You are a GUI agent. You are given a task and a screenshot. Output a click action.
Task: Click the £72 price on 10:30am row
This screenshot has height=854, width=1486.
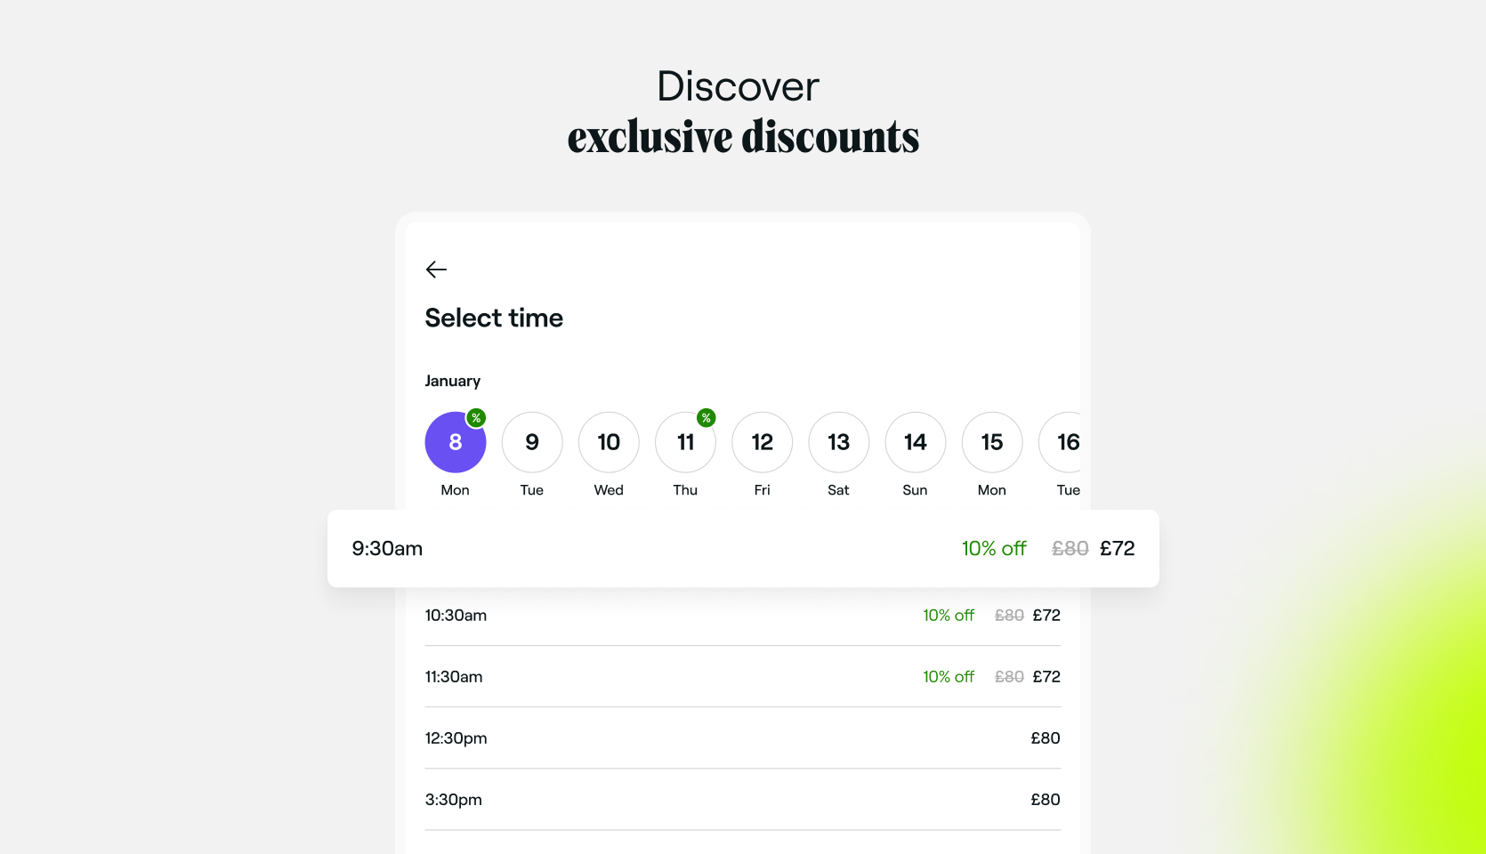pos(1046,616)
